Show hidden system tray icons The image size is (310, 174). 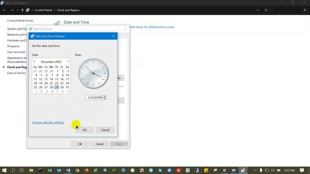click(255, 170)
